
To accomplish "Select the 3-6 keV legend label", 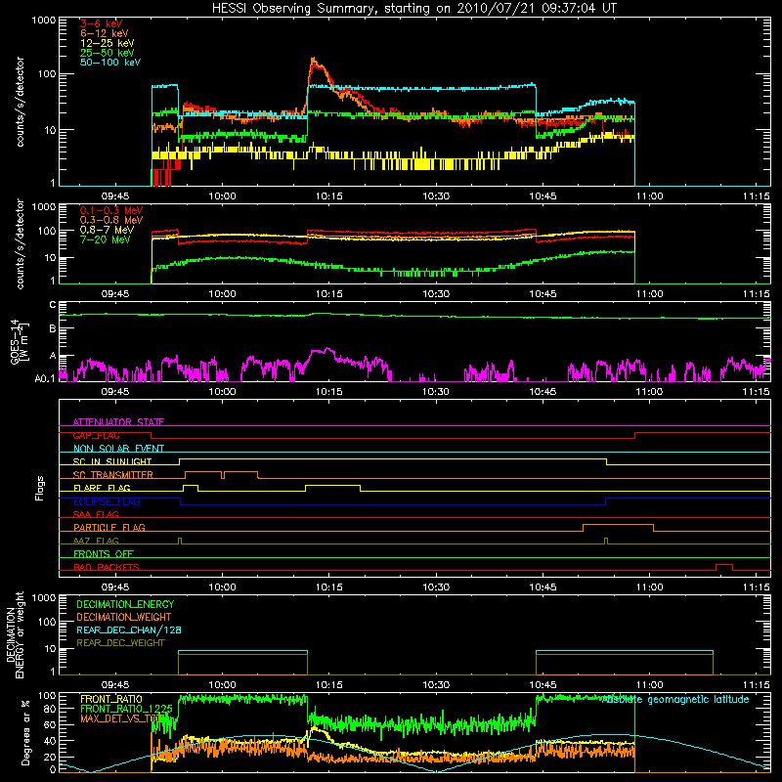I will (x=102, y=23).
